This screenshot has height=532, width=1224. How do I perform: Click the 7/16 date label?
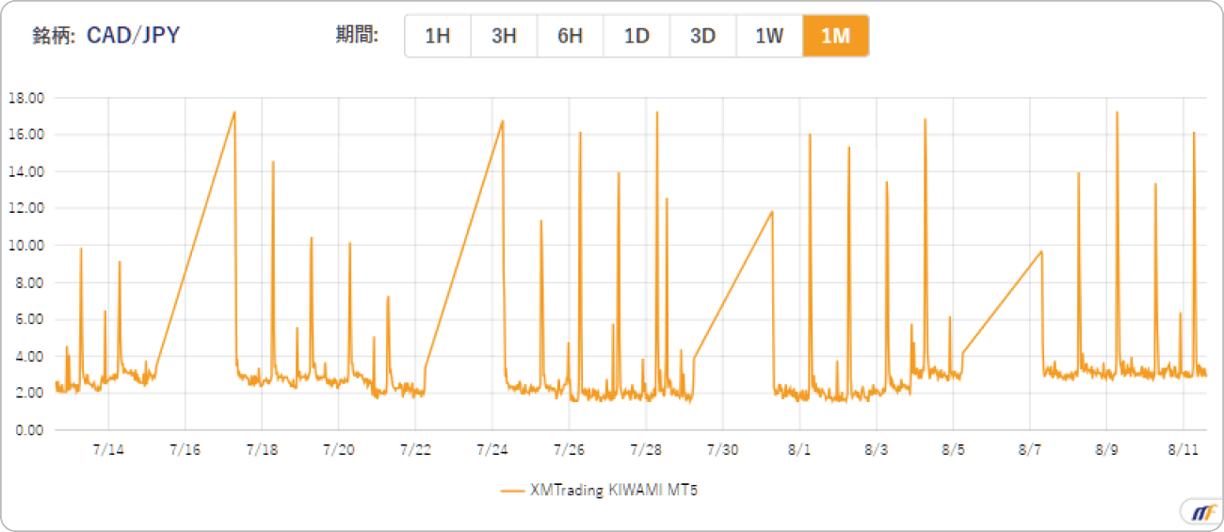[x=185, y=449]
